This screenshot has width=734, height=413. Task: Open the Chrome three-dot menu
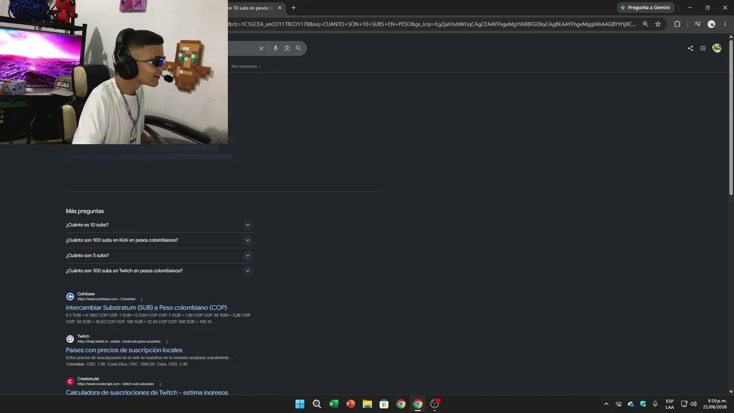click(725, 24)
